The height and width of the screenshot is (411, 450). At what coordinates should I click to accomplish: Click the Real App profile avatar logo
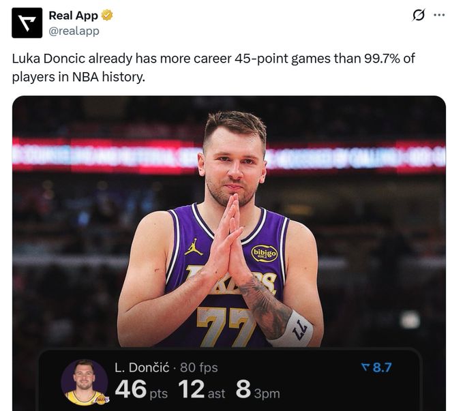point(27,22)
